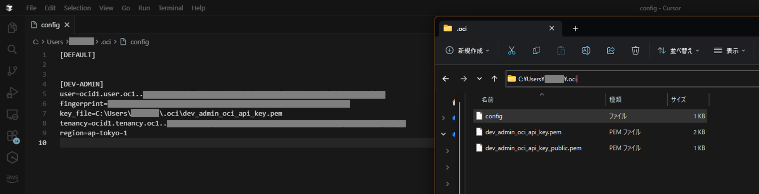Open the 新規作成 (New) dropdown in File Explorer
This screenshot has width=759, height=194.
[467, 50]
